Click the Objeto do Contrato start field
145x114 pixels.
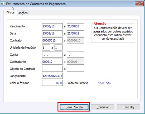pyautogui.click(x=52, y=69)
